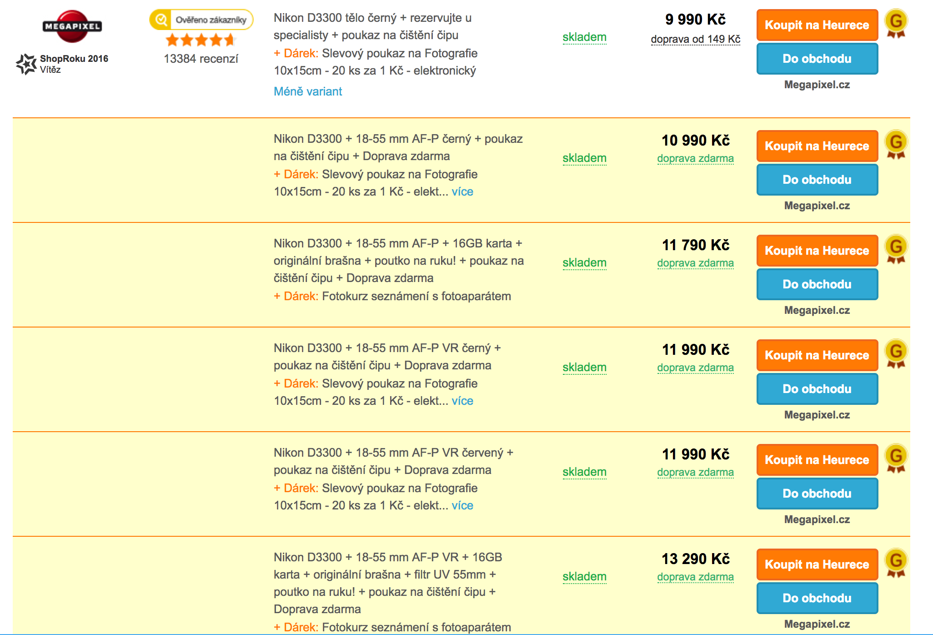This screenshot has width=933, height=635.
Task: Click skladem for 13 290 Kč offer
Action: click(x=584, y=577)
